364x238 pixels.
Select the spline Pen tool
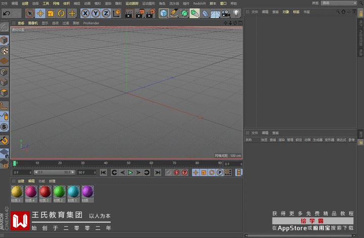tap(174, 13)
